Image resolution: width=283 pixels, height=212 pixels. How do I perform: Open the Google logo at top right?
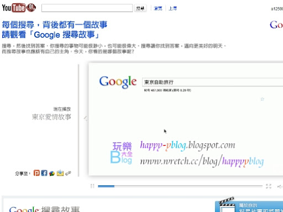(x=276, y=24)
